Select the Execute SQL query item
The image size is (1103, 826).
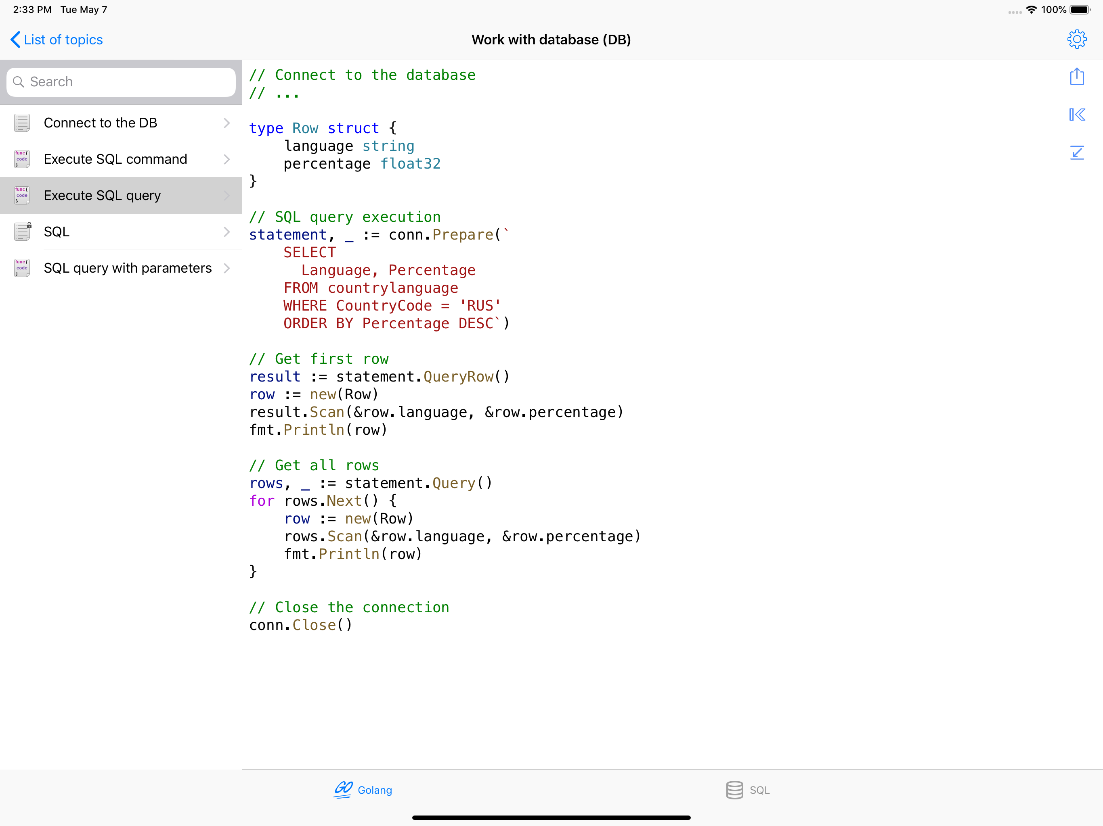coord(102,195)
